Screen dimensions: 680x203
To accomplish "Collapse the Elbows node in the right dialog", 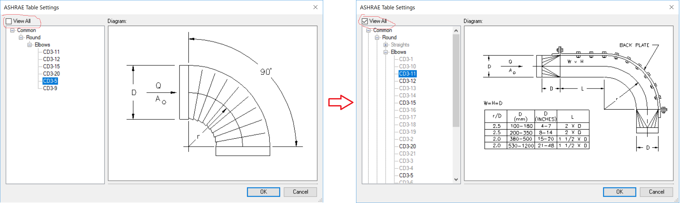I will click(x=386, y=52).
